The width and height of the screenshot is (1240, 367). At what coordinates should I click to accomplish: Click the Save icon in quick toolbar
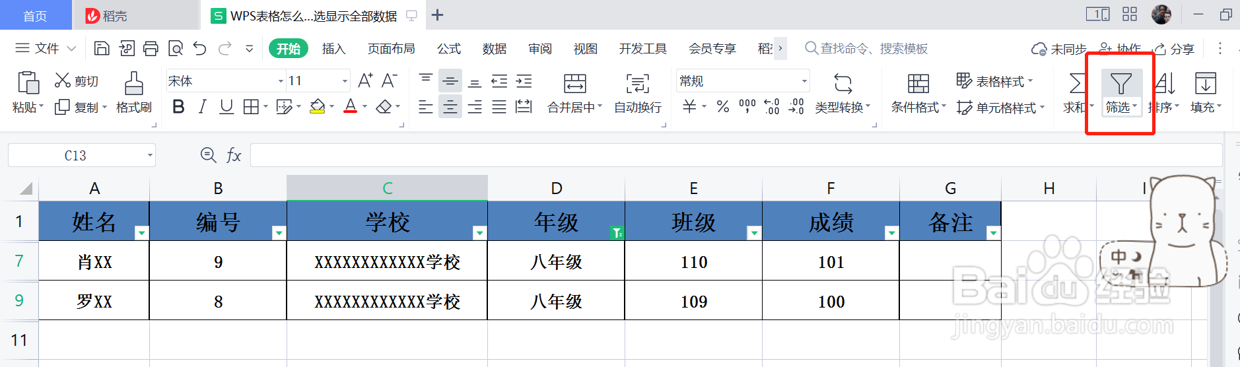102,48
